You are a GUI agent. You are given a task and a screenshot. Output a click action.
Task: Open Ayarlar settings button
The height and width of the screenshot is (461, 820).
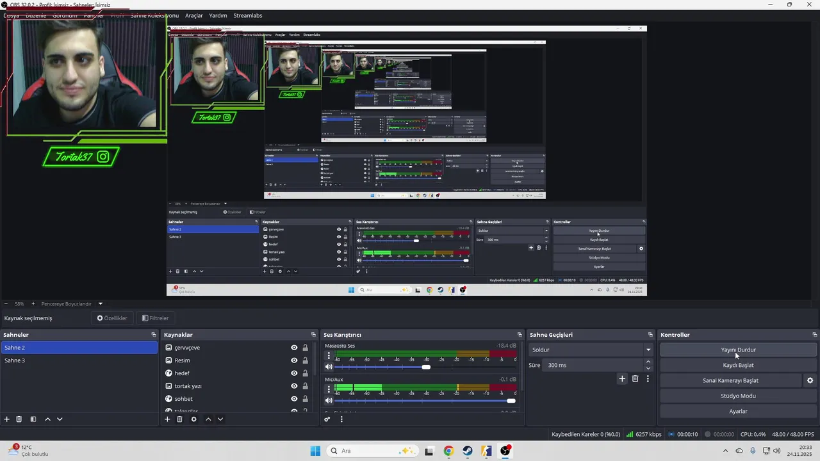point(739,411)
